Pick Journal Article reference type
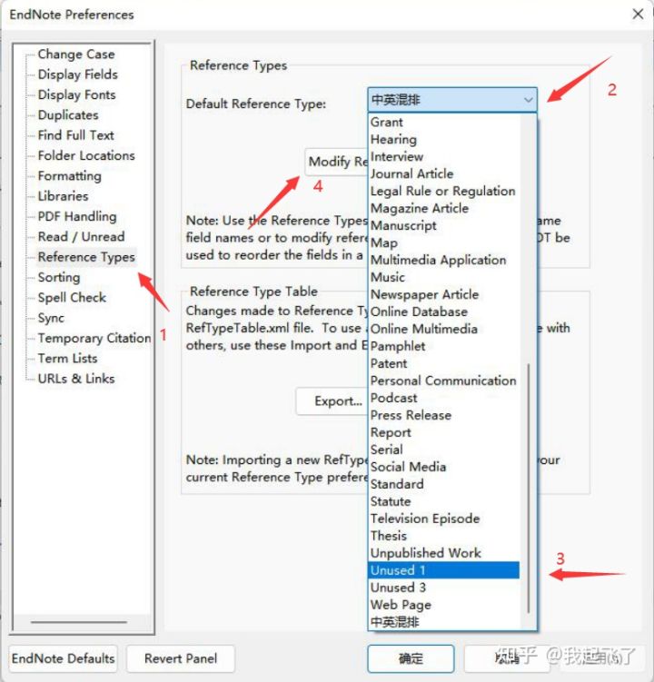654x682 pixels. (444, 174)
